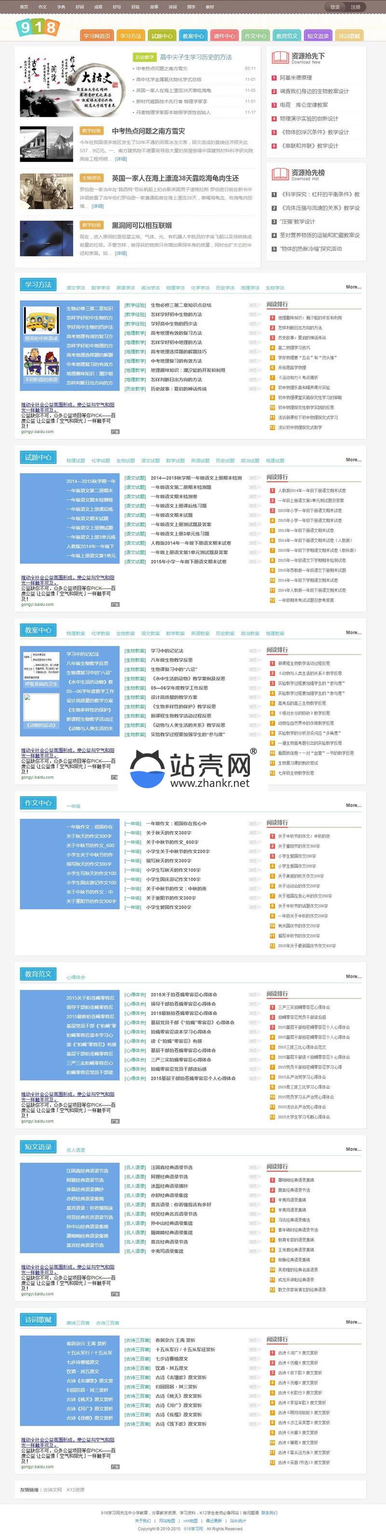This screenshot has width=386, height=1538.
Task: Open headline 高中尖子生学习历史的方法
Action: point(196,57)
